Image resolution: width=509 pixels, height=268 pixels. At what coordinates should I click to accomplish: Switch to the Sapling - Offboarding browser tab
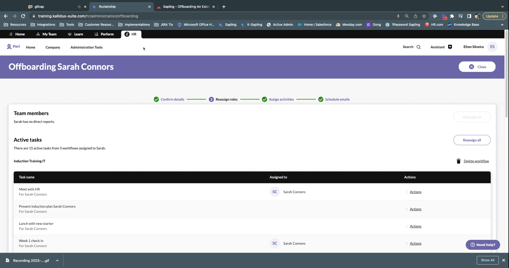[x=185, y=6]
